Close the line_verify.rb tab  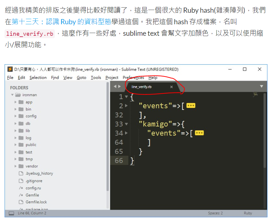tap(171, 87)
